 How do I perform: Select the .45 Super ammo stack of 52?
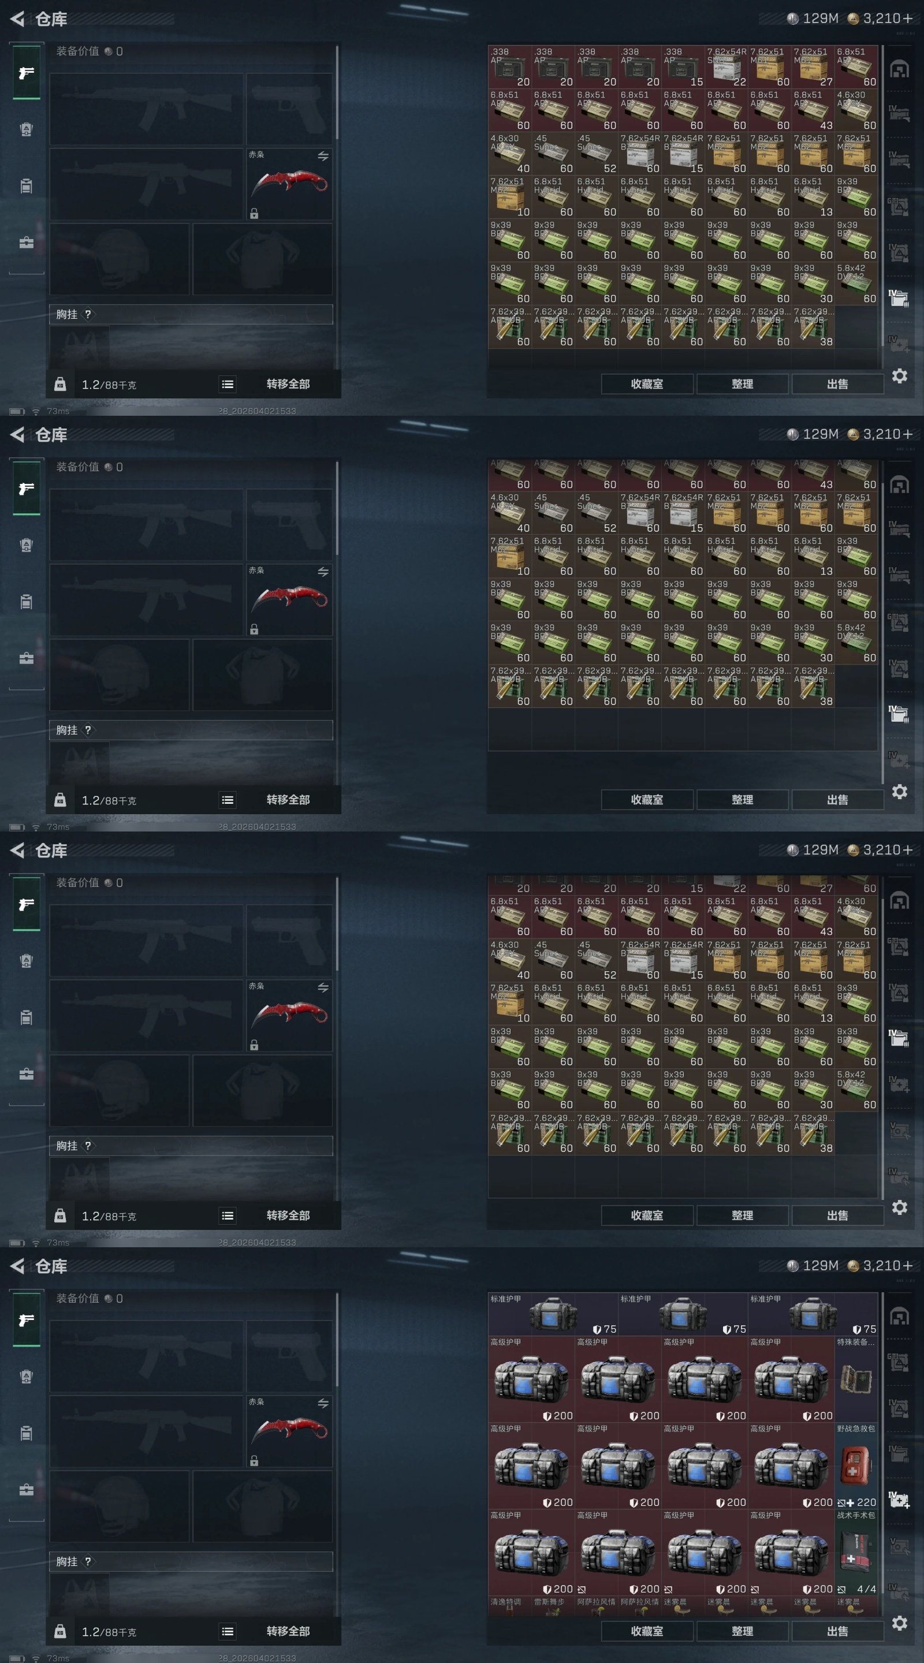click(x=597, y=153)
